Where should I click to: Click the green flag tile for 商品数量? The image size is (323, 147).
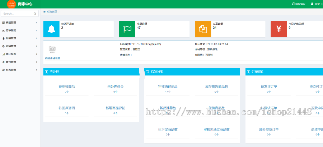(127, 29)
